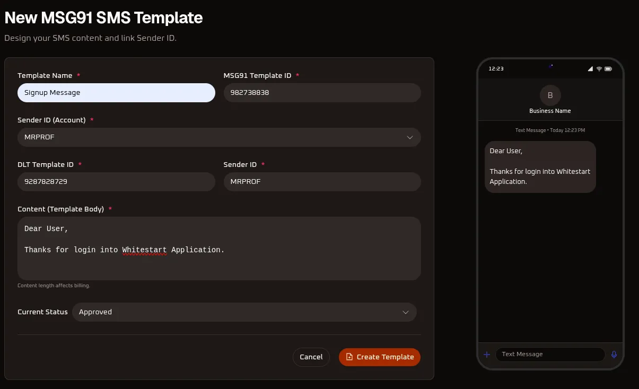
Task: Click the 'New MSG91 SMS Template' heading
Action: (103, 17)
